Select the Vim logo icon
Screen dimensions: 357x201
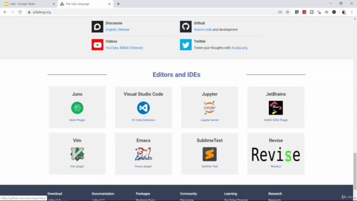tap(77, 154)
